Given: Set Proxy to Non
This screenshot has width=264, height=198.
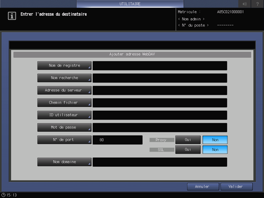Looking at the screenshot, I should (215, 140).
